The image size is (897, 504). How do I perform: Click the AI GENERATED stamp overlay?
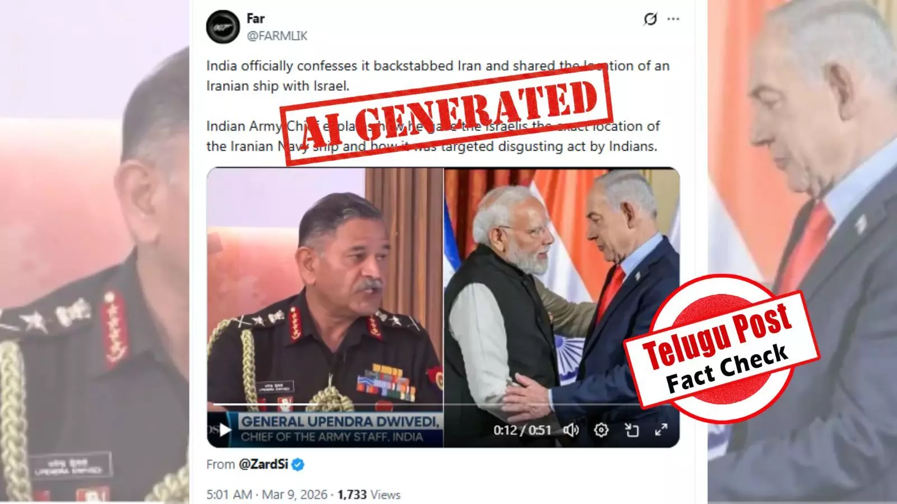tap(446, 114)
